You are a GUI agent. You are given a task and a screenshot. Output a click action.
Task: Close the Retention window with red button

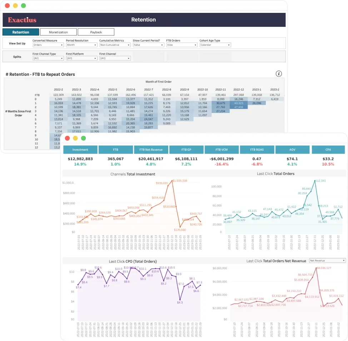point(7,6)
